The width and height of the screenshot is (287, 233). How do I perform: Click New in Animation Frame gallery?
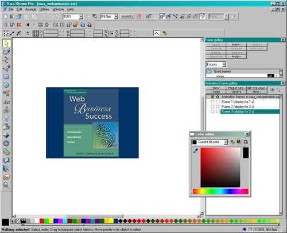click(x=216, y=88)
